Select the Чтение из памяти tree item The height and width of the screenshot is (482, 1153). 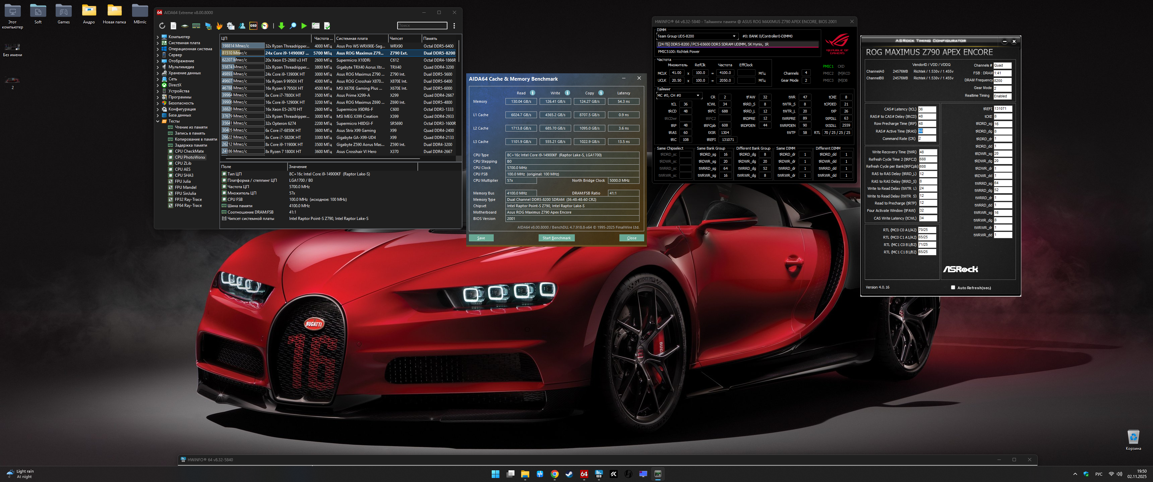click(x=191, y=128)
